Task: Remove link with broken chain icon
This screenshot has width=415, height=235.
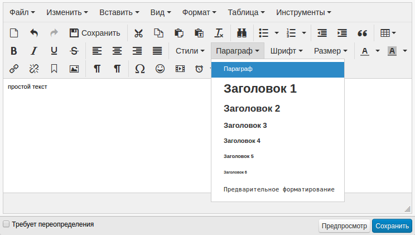Action: [x=34, y=69]
